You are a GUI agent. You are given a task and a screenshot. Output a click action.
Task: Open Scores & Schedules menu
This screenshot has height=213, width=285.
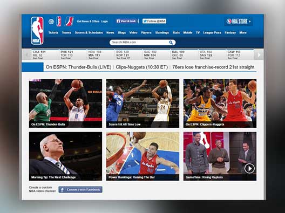(x=89, y=33)
